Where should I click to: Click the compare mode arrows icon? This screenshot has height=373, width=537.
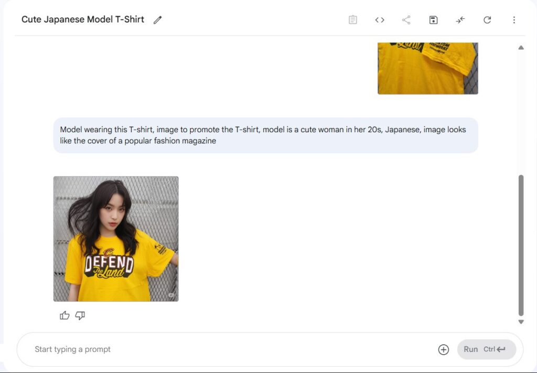[x=460, y=20]
